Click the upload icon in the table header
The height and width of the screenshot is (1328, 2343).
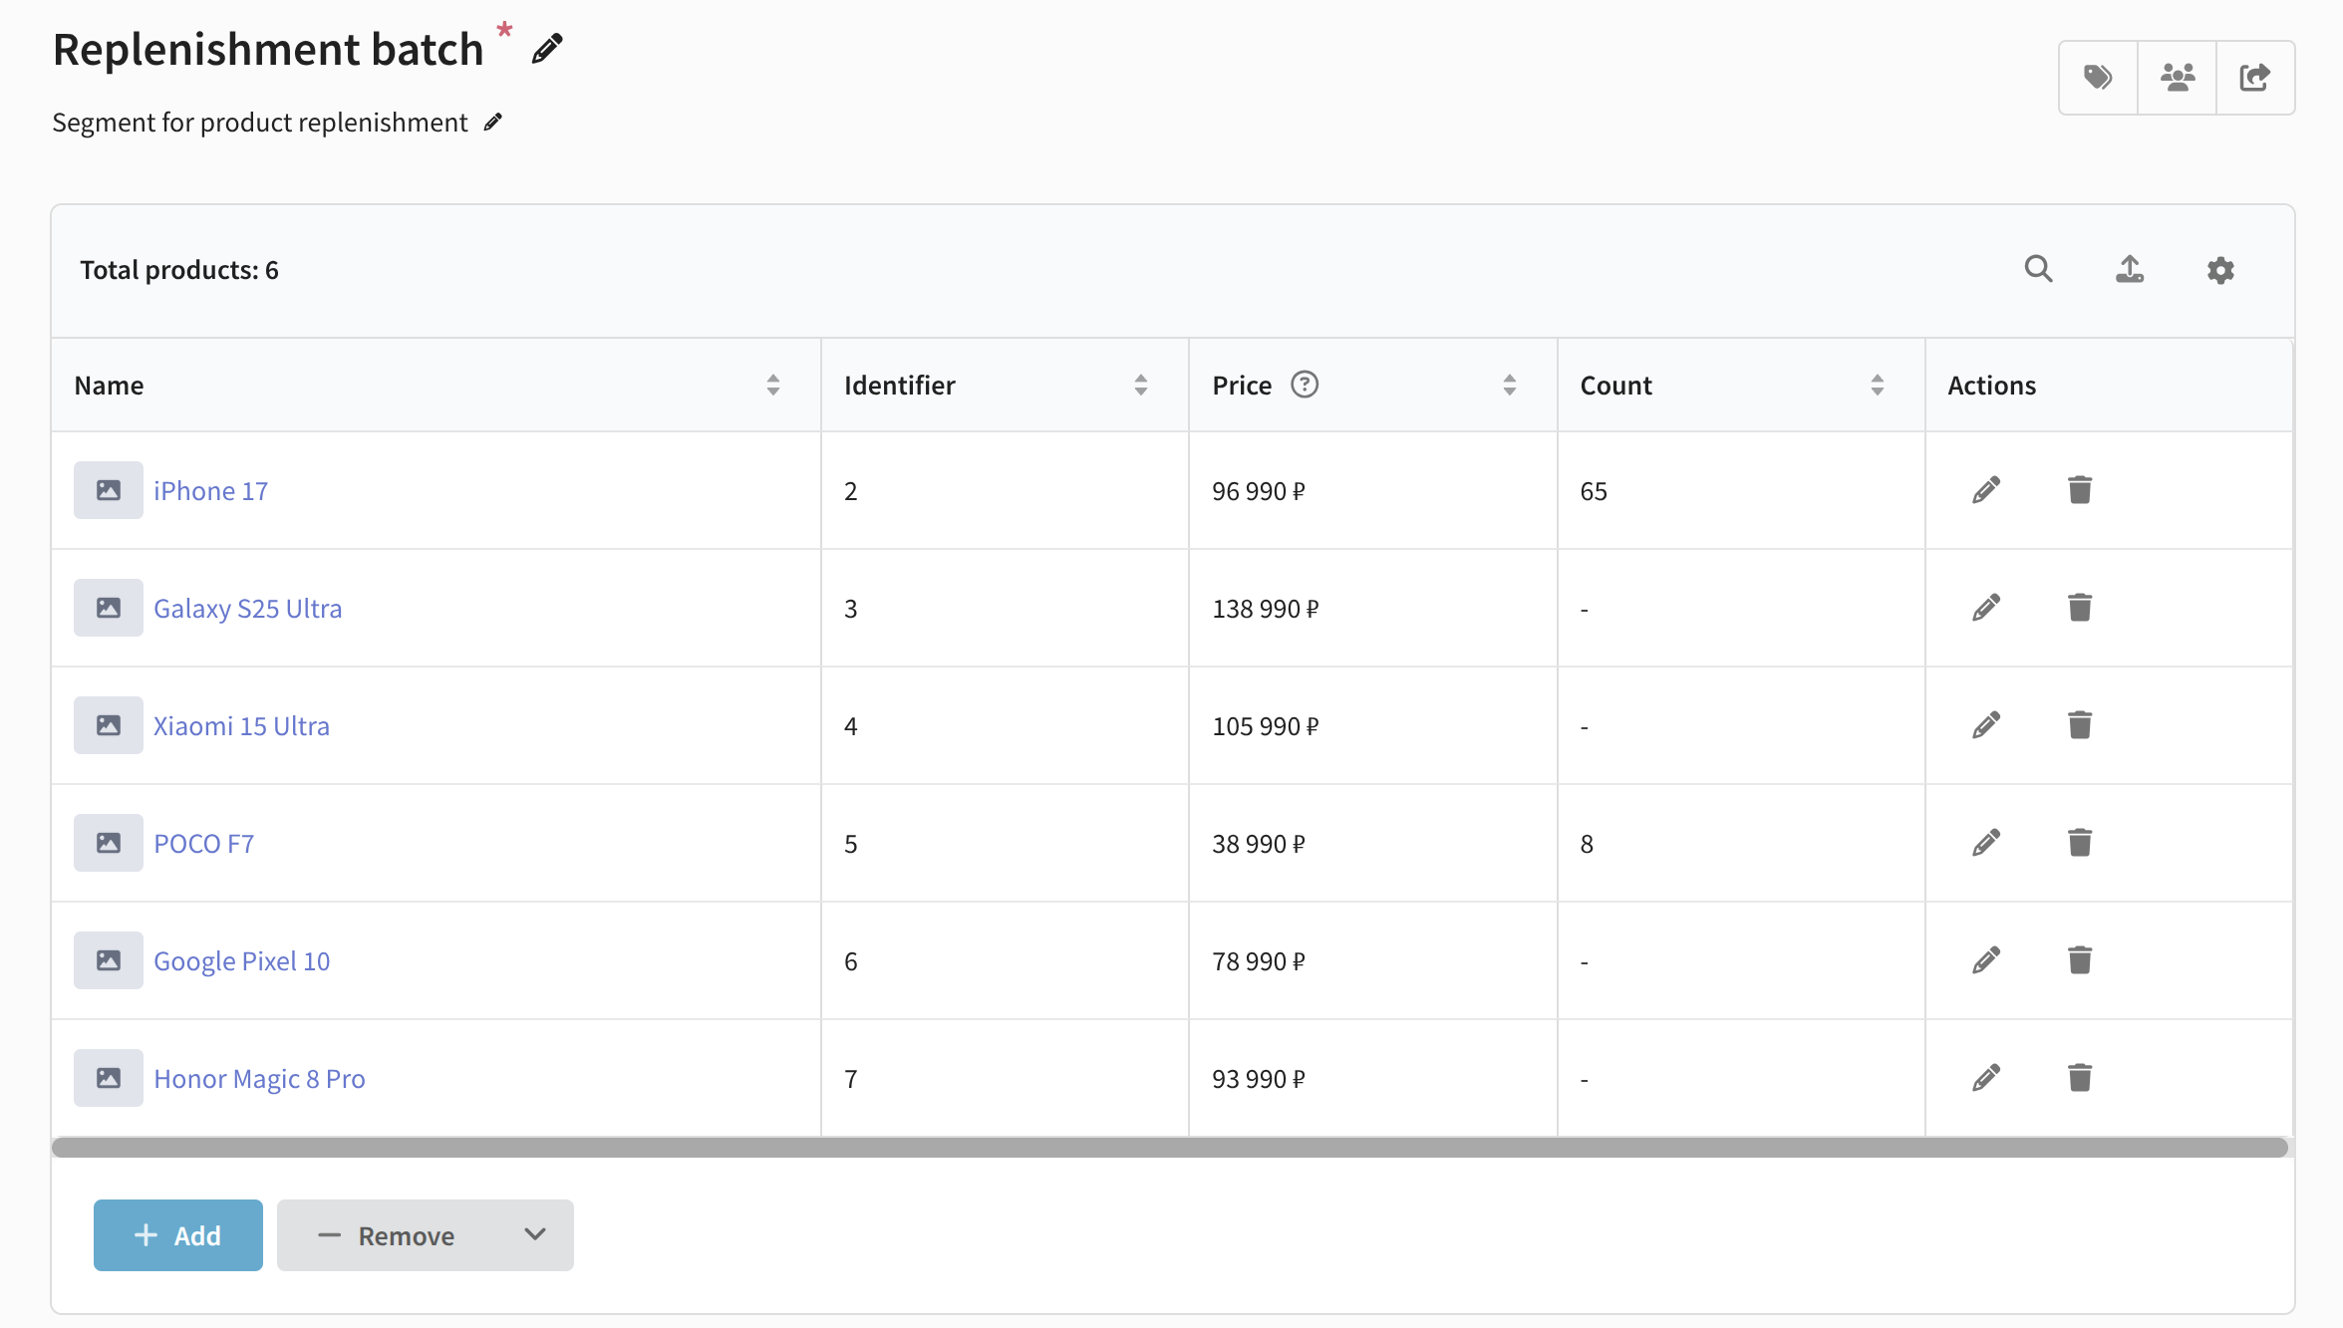(x=2130, y=269)
